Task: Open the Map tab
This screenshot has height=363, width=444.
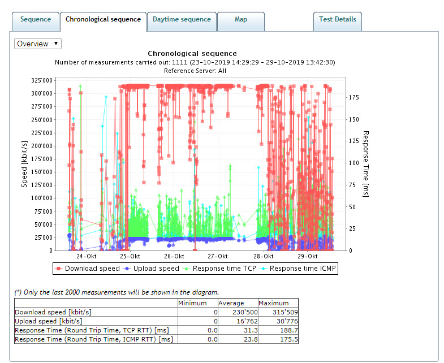Action: [x=240, y=20]
